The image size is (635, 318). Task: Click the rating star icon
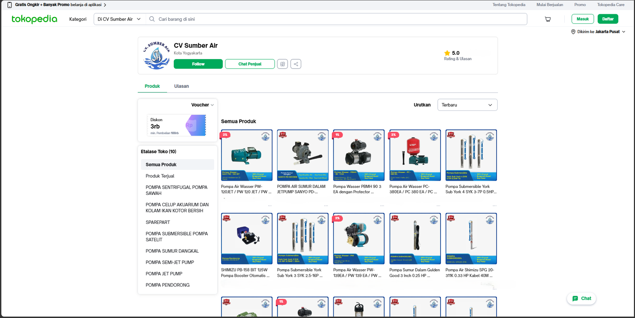tap(447, 53)
